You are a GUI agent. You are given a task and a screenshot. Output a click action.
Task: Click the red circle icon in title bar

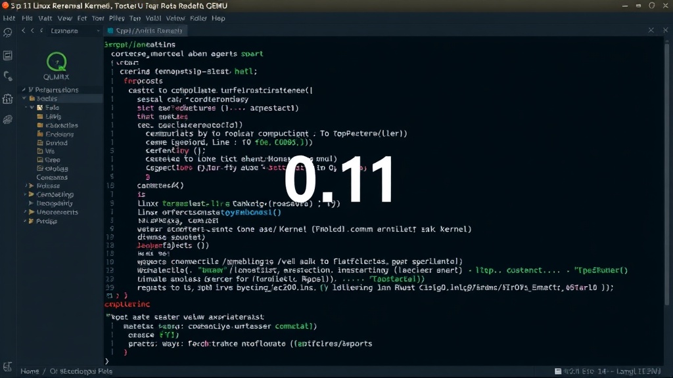5,5
